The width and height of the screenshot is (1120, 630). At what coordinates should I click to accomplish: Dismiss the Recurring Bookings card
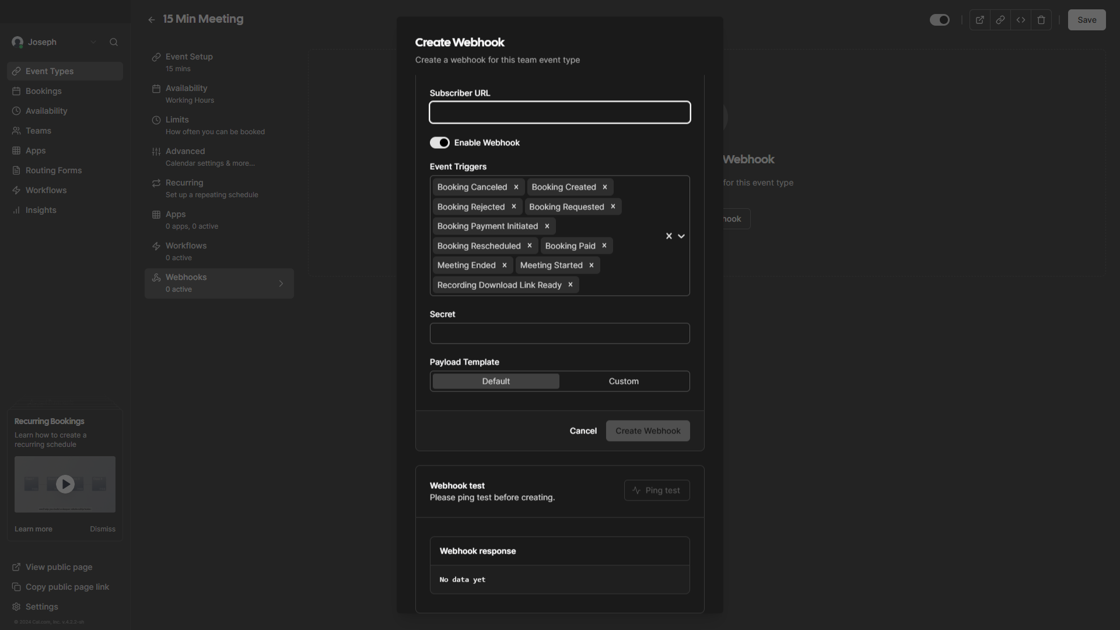[x=103, y=529]
